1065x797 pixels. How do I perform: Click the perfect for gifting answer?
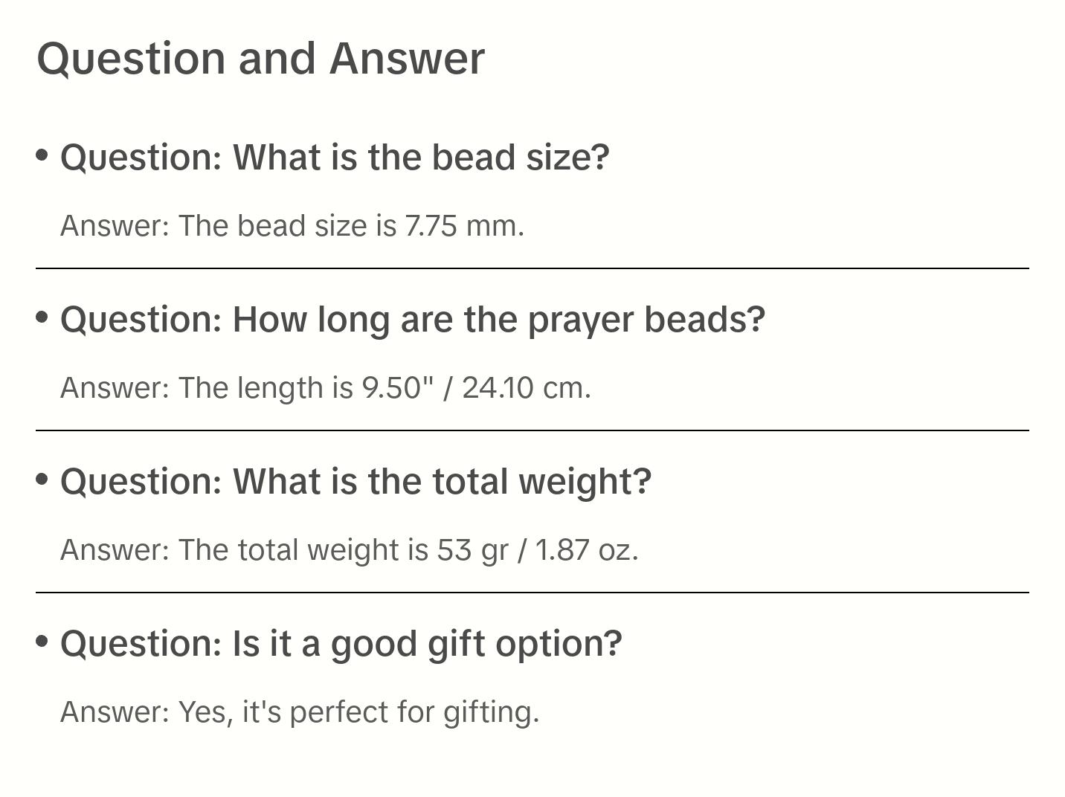tap(300, 712)
